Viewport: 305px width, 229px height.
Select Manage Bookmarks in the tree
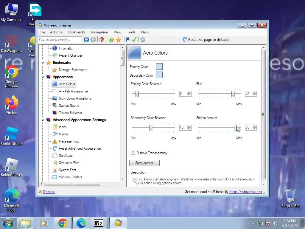(73, 70)
